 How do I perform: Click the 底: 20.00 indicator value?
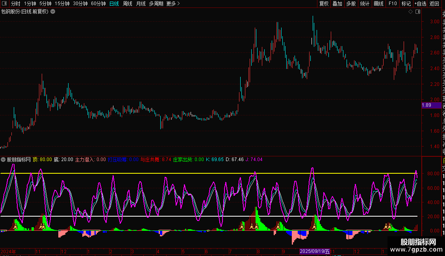pyautogui.click(x=63, y=160)
